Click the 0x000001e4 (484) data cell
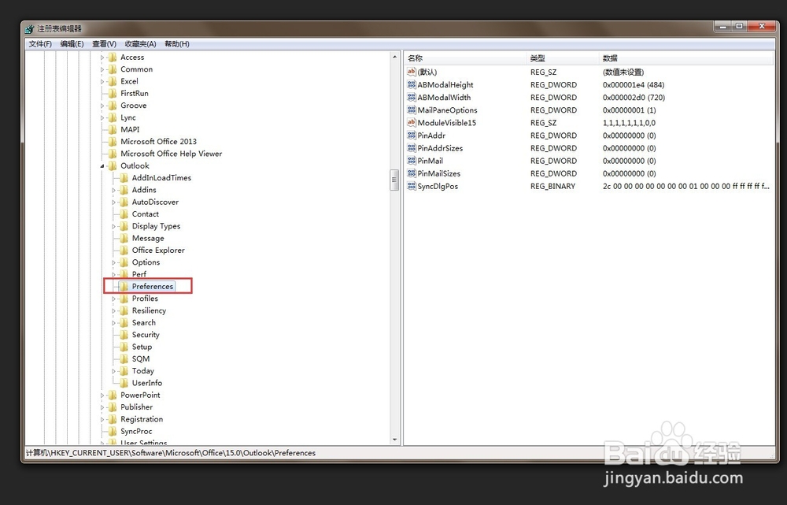The height and width of the screenshot is (505, 787). point(634,85)
